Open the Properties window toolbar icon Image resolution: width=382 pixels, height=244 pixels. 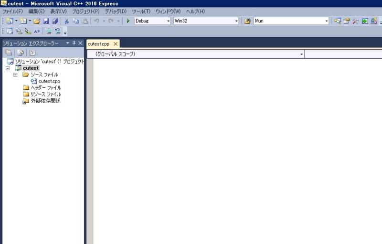pos(347,21)
